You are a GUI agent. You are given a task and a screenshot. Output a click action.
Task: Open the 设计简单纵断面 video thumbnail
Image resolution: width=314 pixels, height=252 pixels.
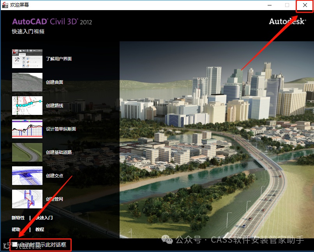(x=27, y=129)
